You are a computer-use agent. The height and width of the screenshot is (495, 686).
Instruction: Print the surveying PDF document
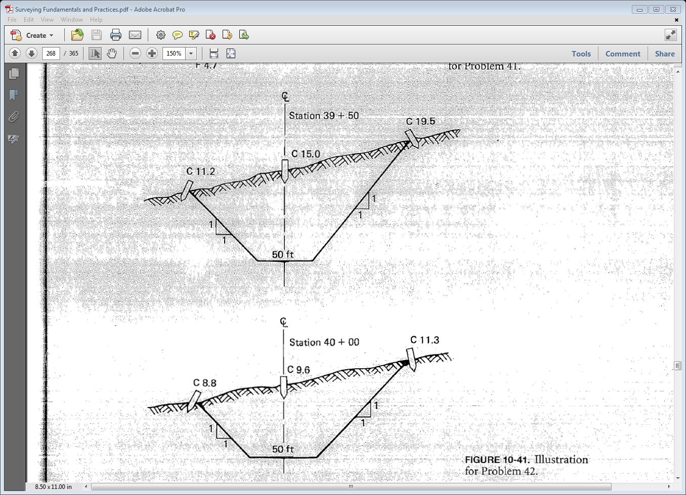116,35
